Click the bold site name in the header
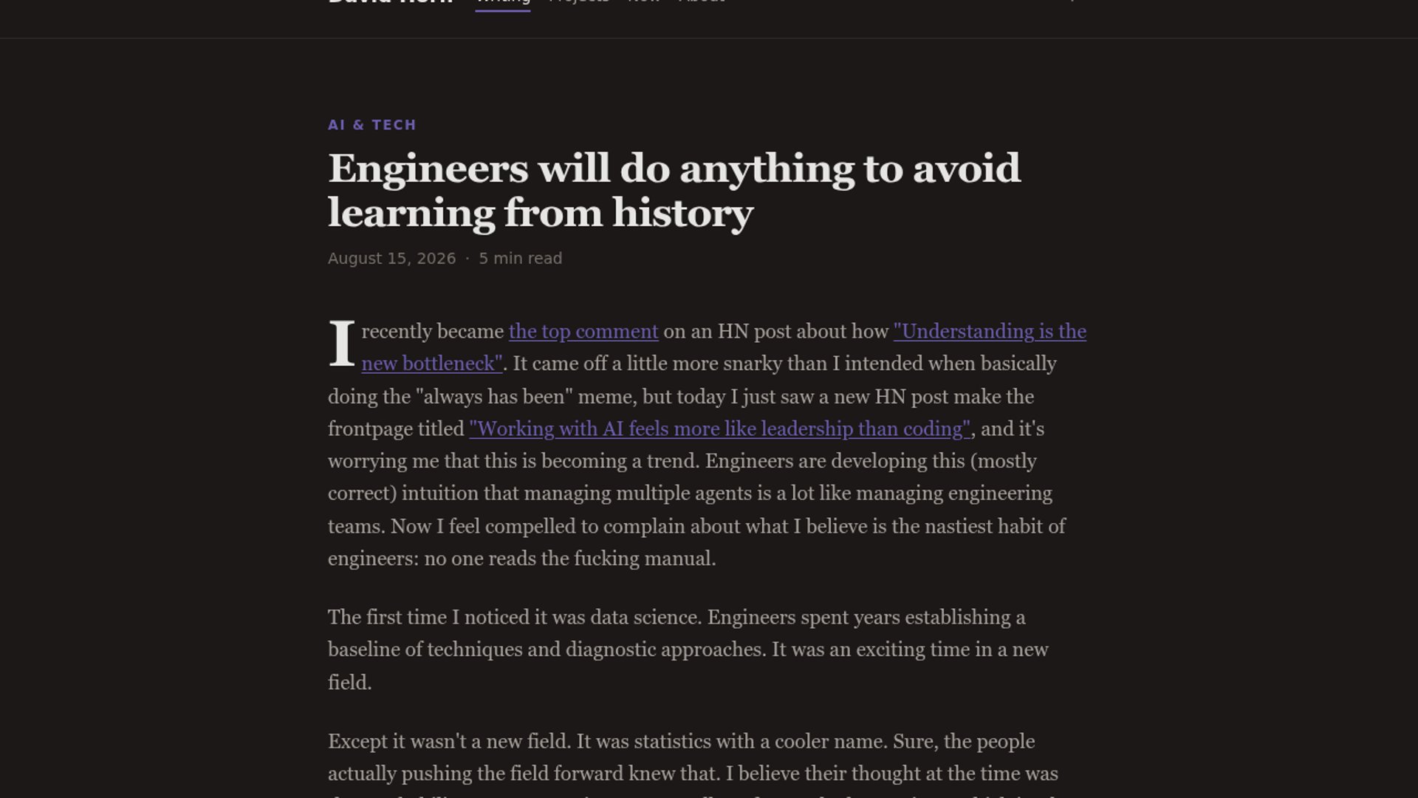This screenshot has height=798, width=1418. click(x=391, y=2)
